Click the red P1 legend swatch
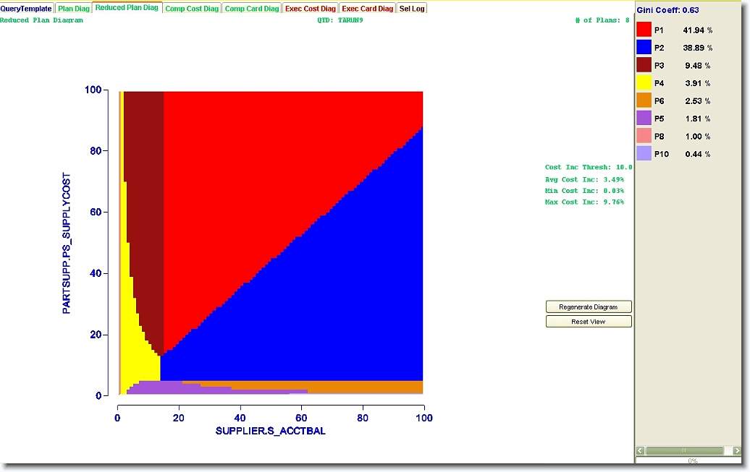 tap(644, 30)
